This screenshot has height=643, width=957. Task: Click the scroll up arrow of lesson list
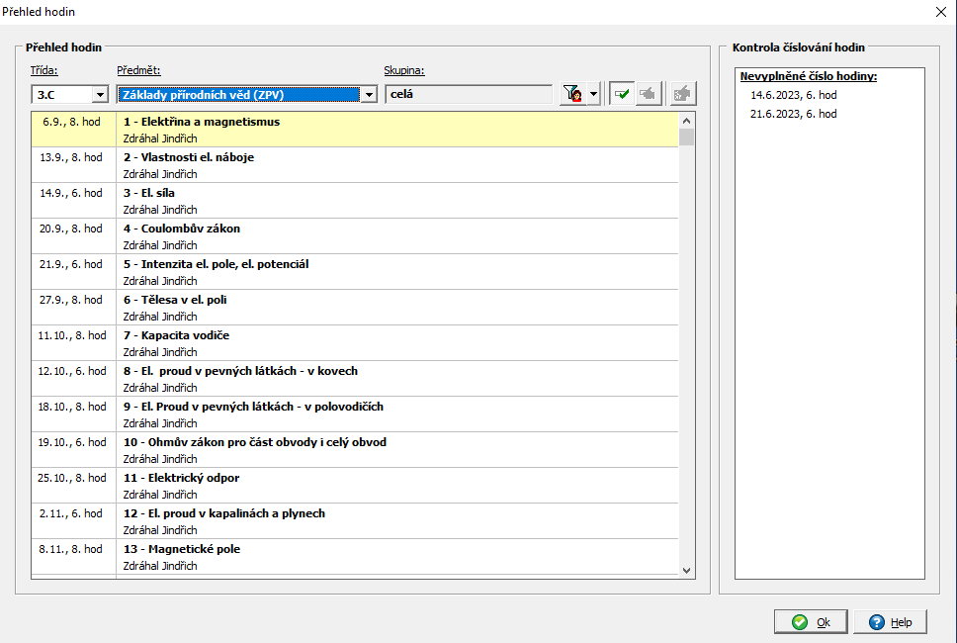coord(686,120)
